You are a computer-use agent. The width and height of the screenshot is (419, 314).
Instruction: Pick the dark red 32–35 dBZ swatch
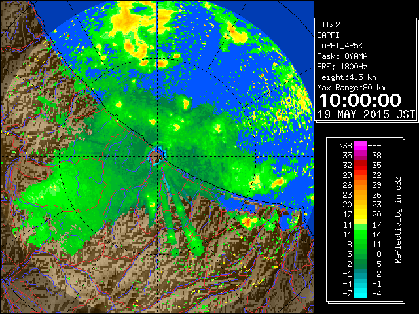tap(360, 166)
